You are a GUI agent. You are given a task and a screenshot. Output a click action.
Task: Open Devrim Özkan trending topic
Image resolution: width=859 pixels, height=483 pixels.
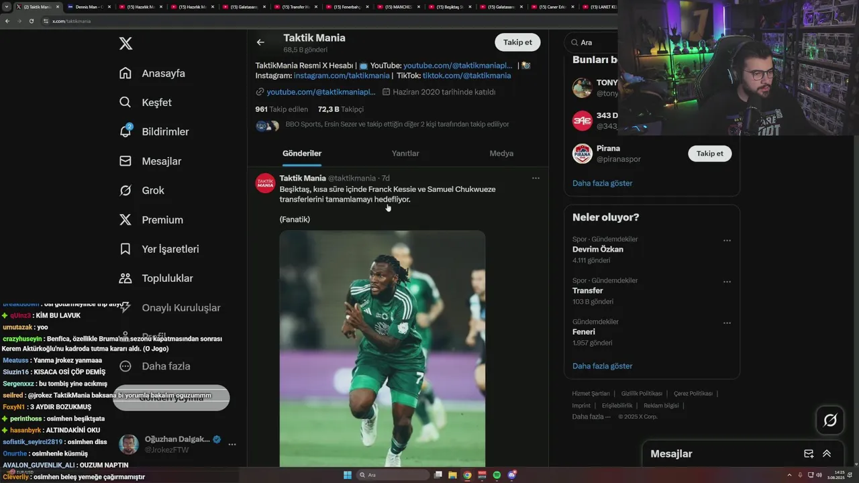[597, 250]
